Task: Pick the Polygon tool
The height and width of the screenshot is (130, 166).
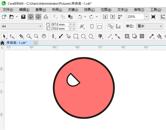Action: tap(91, 36)
